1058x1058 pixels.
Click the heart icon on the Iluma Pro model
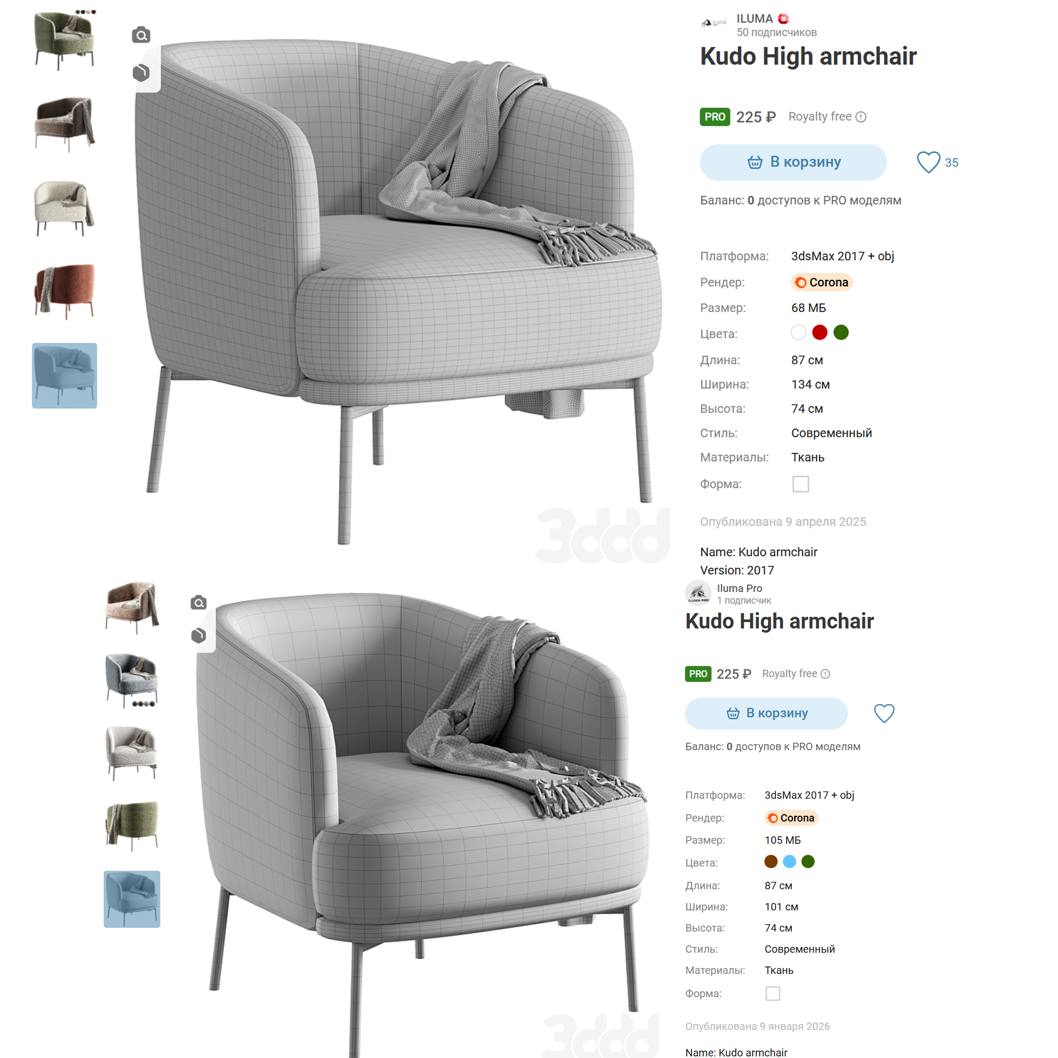click(x=884, y=713)
